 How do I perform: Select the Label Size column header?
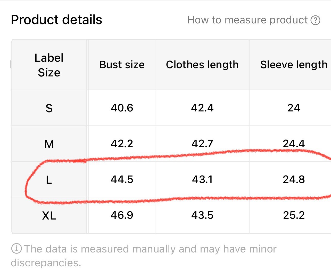pyautogui.click(x=49, y=65)
